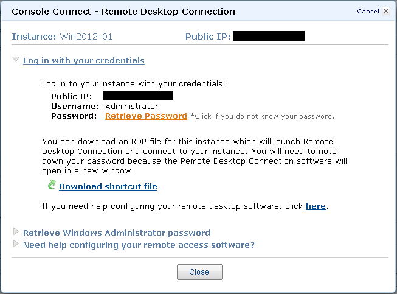Open 'Need help configuring your remote access software?'

click(x=138, y=245)
